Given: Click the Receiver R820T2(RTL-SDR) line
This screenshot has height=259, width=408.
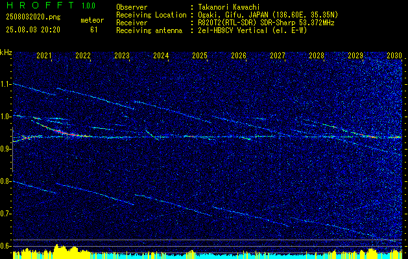Looking at the screenshot, I should tap(266, 23).
